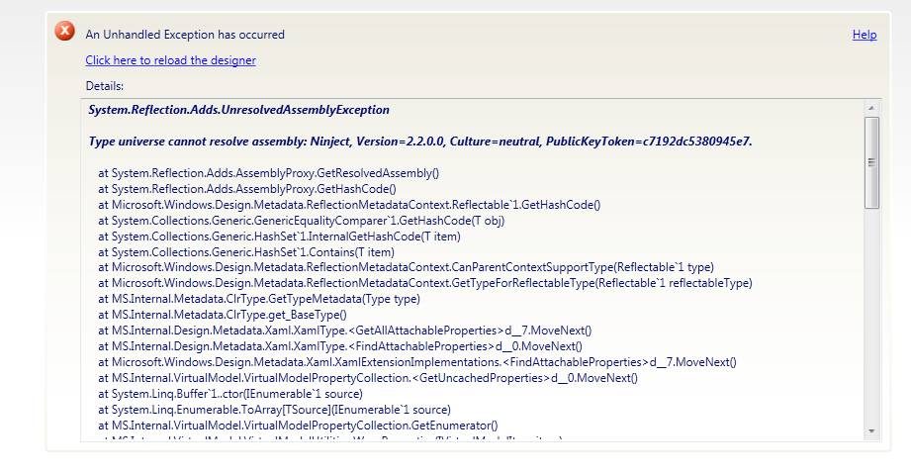Click the UnresolvedAssemblyException title line

238,110
